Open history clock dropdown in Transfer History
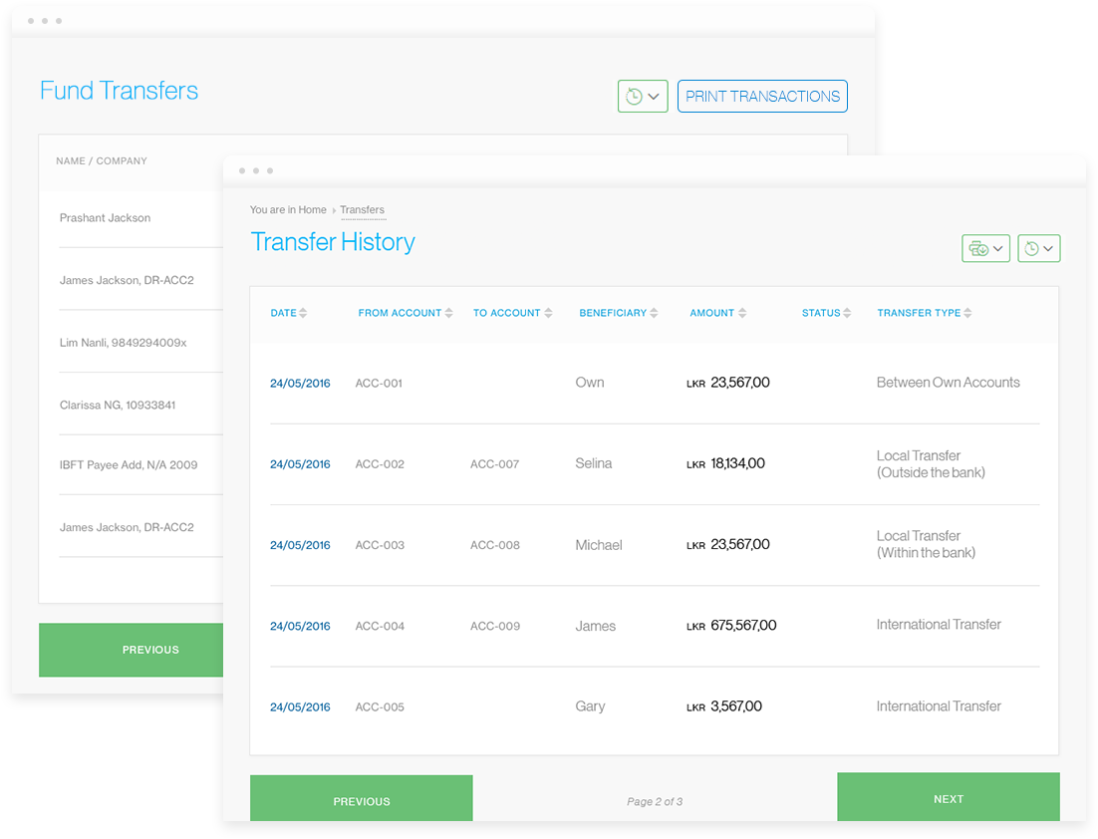The width and height of the screenshot is (1098, 839). [1038, 248]
